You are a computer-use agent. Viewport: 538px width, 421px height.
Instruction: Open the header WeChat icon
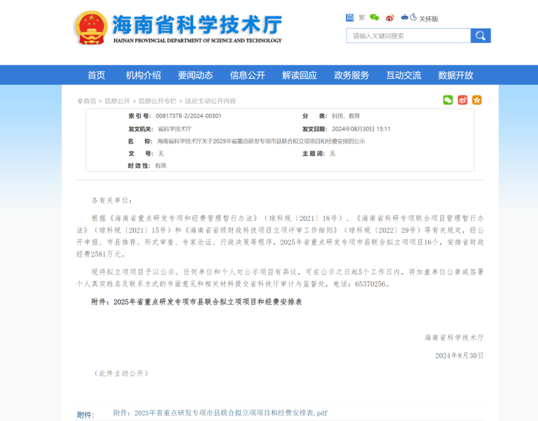(x=374, y=18)
